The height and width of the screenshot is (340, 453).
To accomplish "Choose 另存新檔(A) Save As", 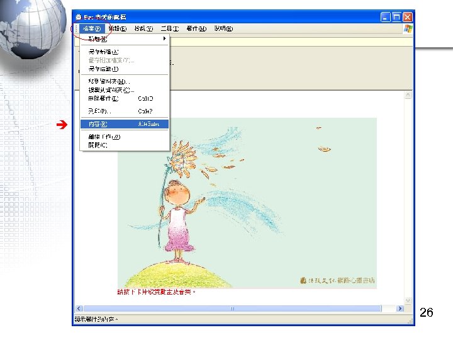I will pyautogui.click(x=125, y=52).
